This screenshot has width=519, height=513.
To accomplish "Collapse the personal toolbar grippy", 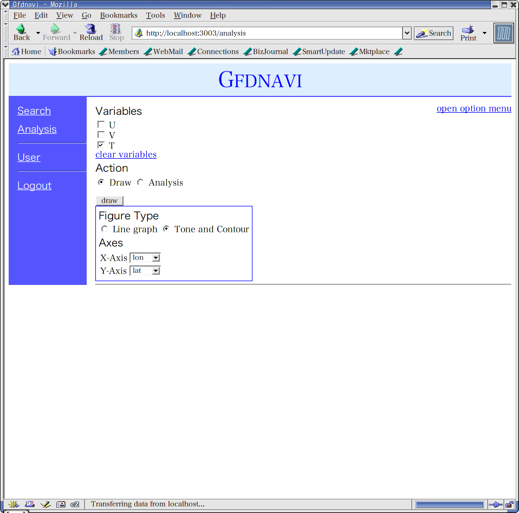I will (x=5, y=51).
